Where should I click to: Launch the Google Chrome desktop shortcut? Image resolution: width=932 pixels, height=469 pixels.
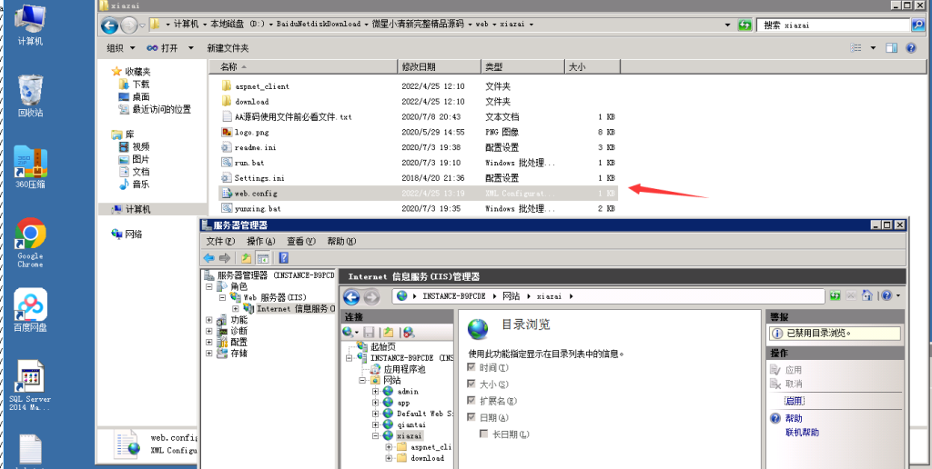30,243
